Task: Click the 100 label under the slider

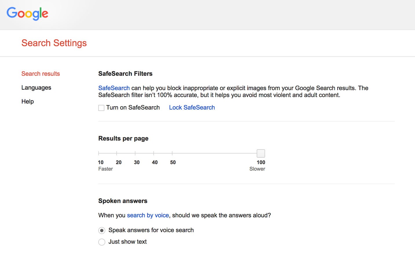Action: (261, 162)
